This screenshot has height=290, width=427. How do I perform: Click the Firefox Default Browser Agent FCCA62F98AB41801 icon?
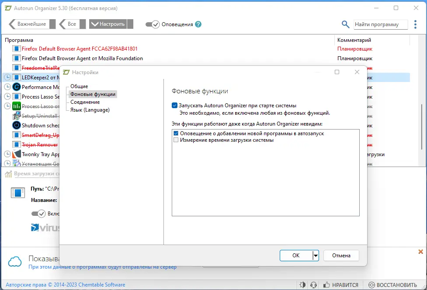(x=16, y=49)
